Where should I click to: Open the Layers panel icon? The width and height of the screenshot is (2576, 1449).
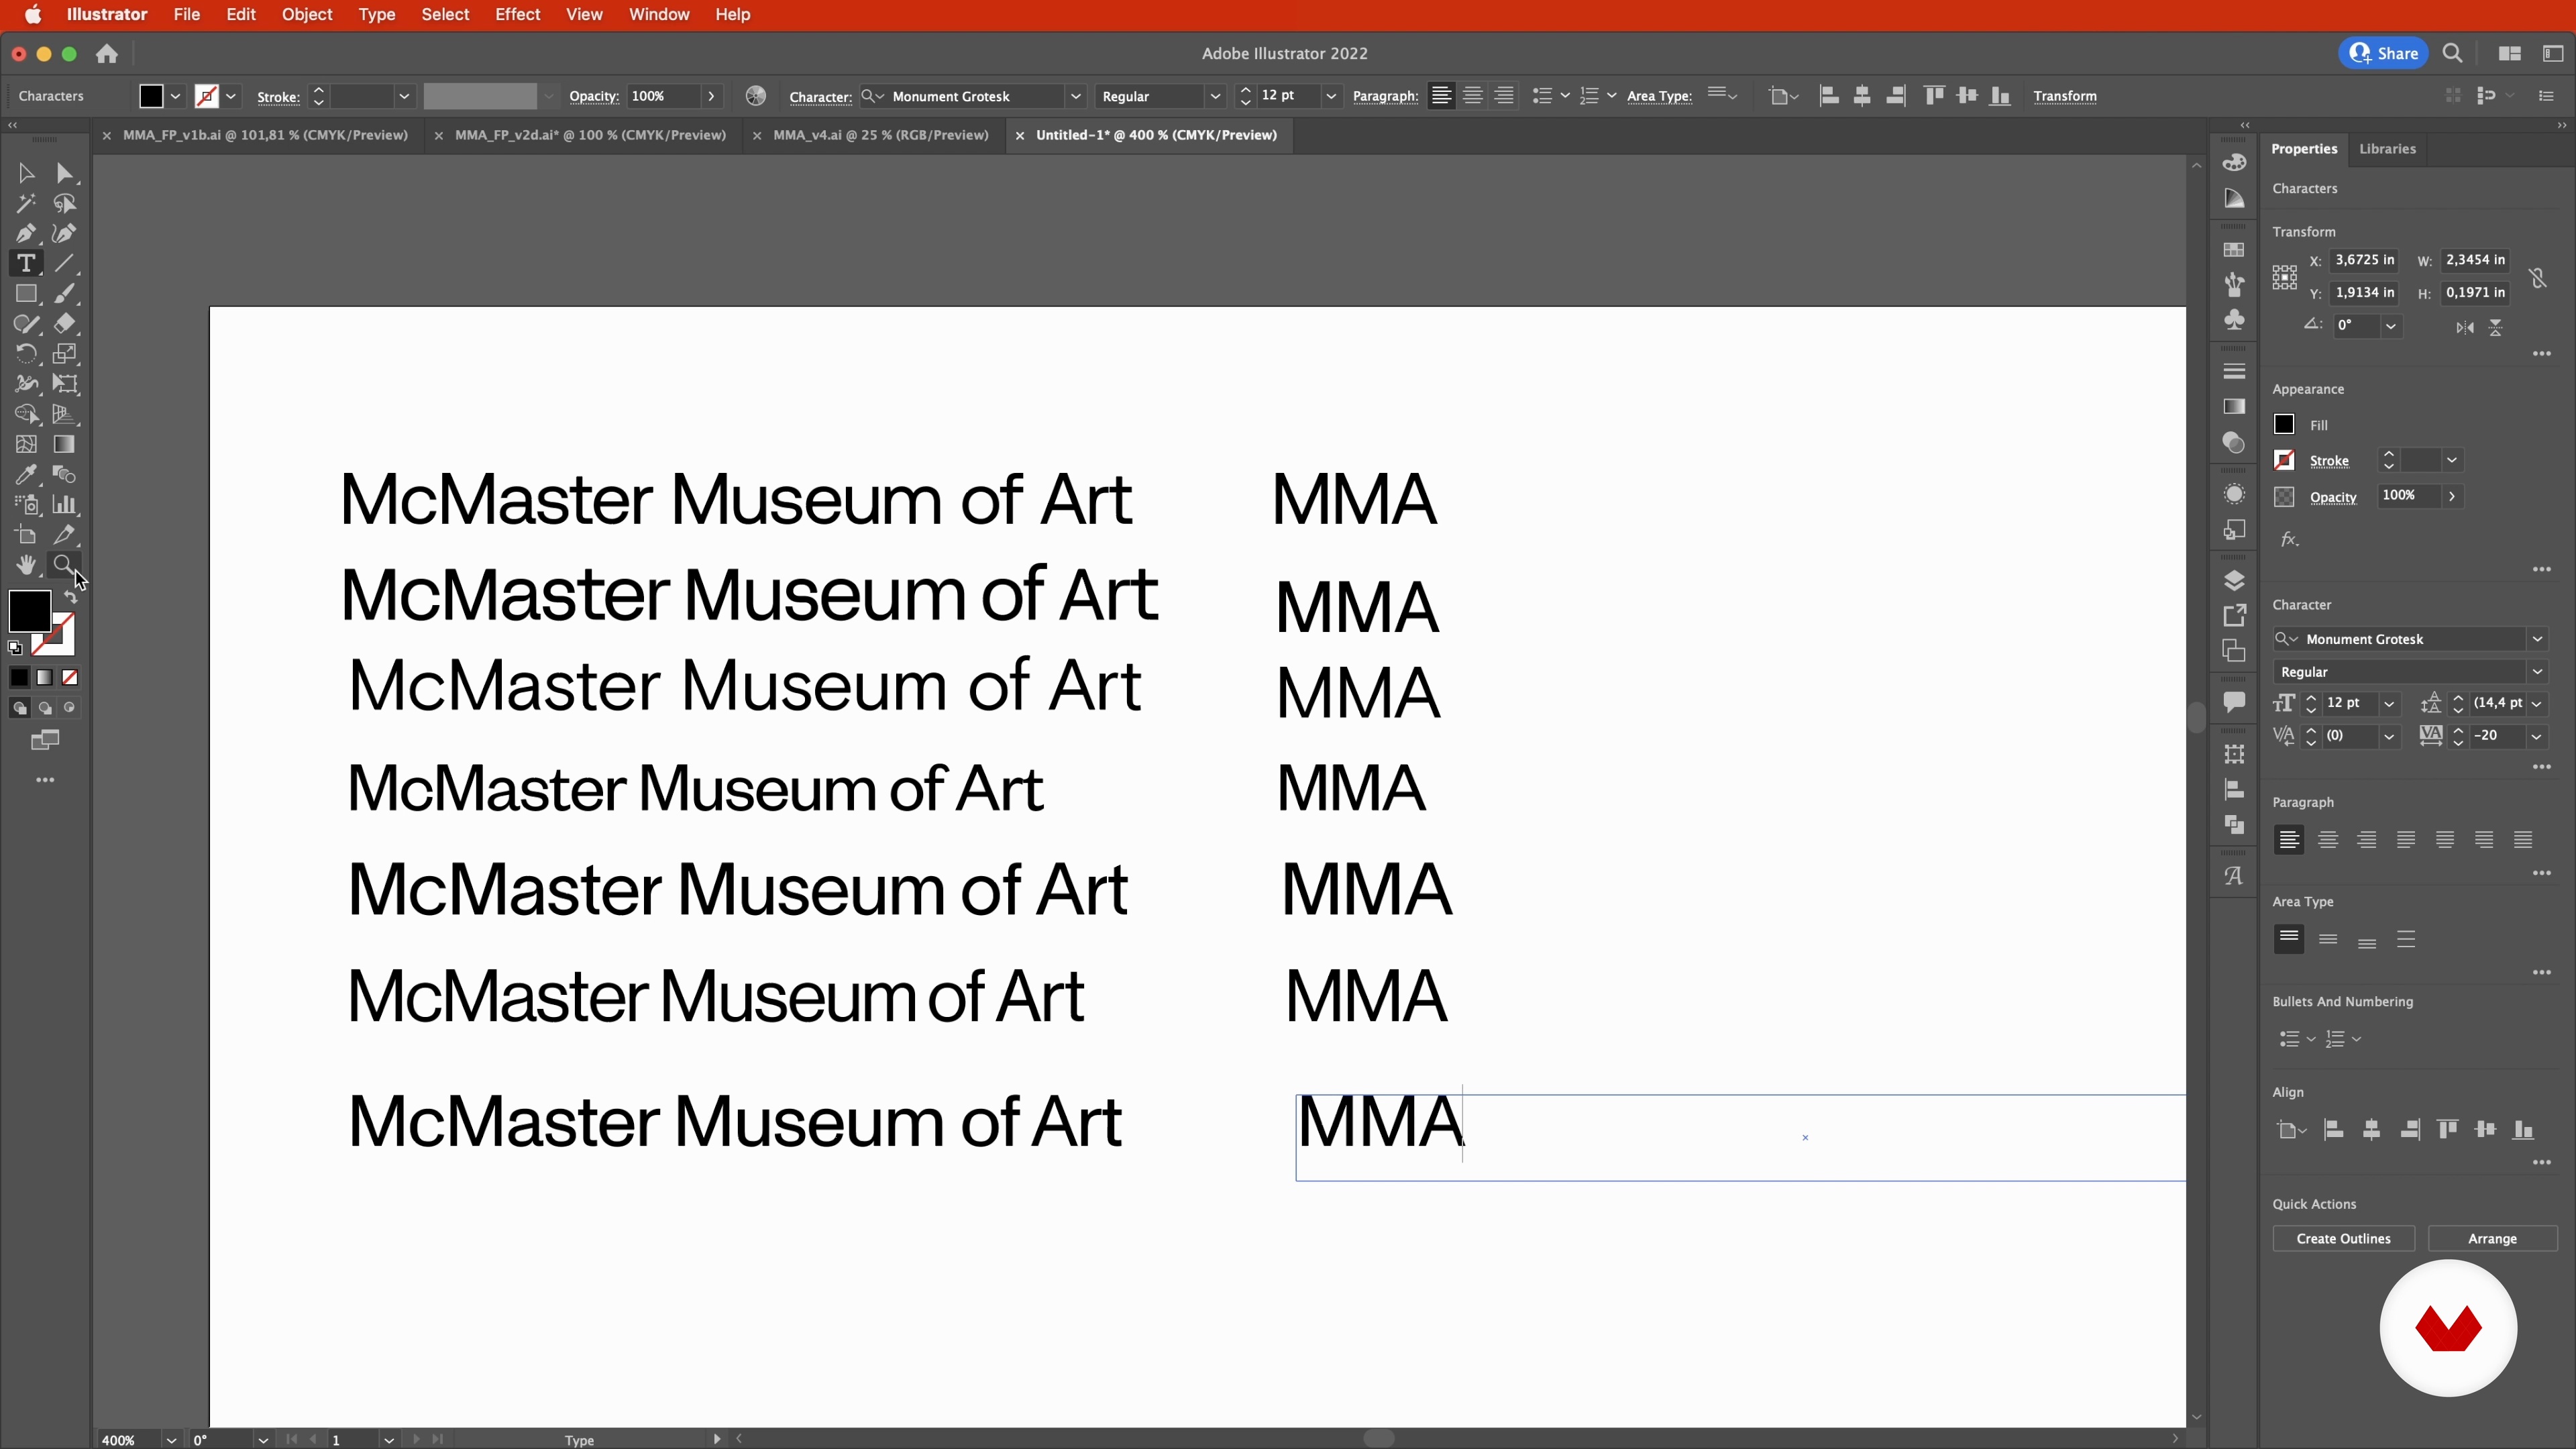(2234, 581)
